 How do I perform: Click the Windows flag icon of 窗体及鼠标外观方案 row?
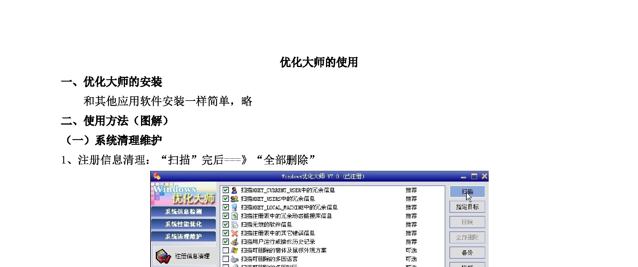click(x=235, y=250)
